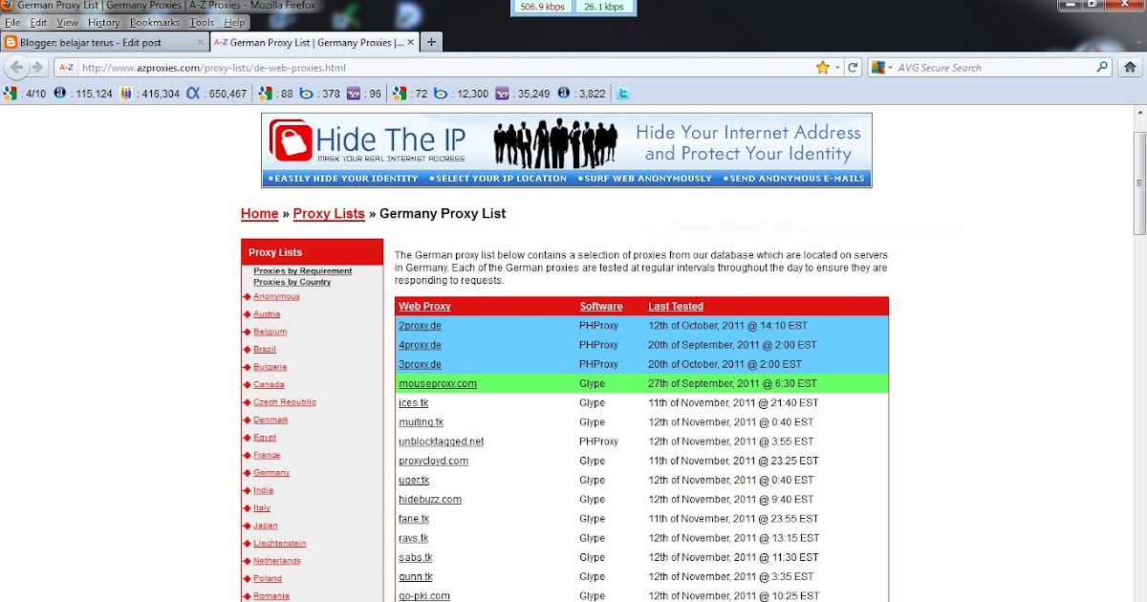Select Anonymous in the sidebar list
Screen dimensions: 1147x602
tap(276, 296)
